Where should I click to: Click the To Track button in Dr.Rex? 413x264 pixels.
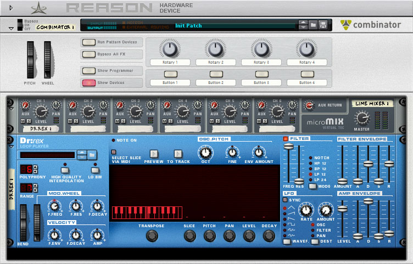coord(178,154)
